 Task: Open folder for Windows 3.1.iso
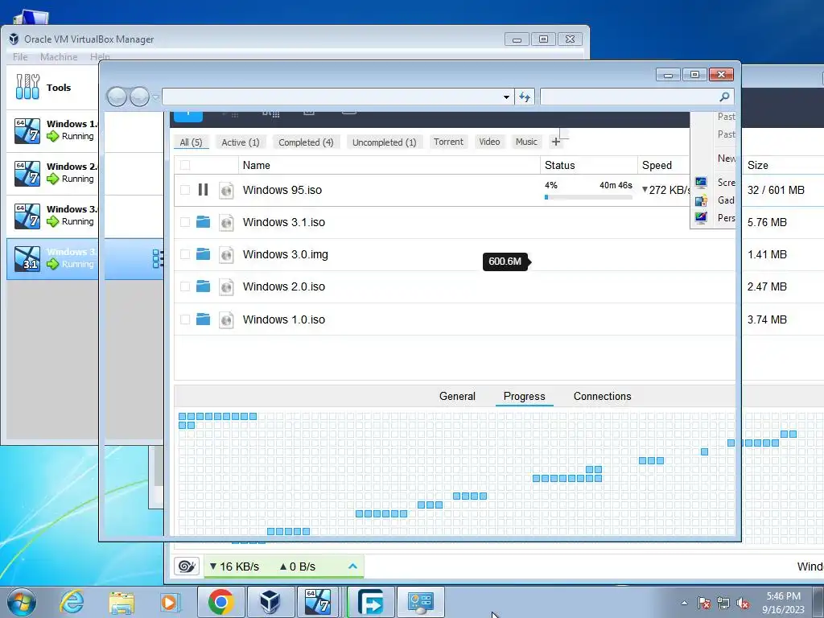pos(203,222)
